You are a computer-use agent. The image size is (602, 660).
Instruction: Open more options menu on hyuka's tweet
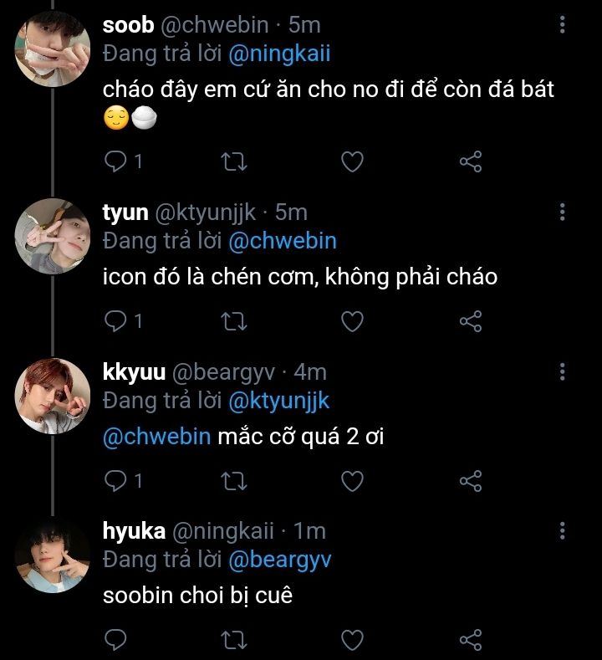562,530
